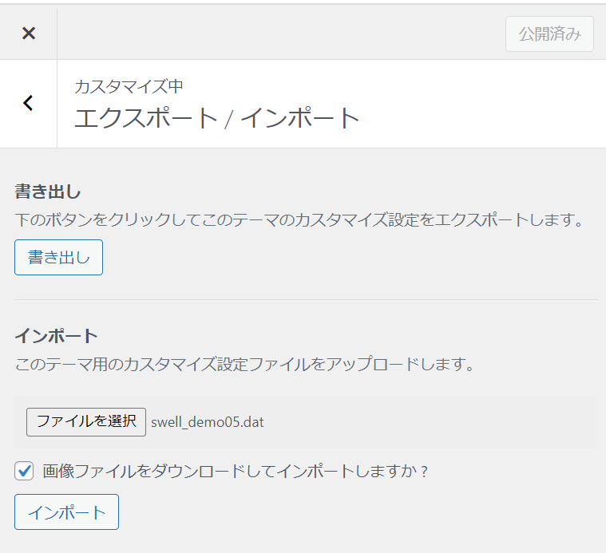
Task: Click the bold インポート section heading
Action: (x=56, y=335)
